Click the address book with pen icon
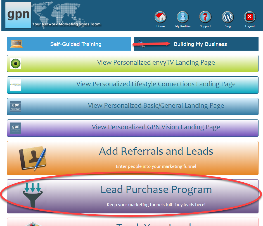 33,159
